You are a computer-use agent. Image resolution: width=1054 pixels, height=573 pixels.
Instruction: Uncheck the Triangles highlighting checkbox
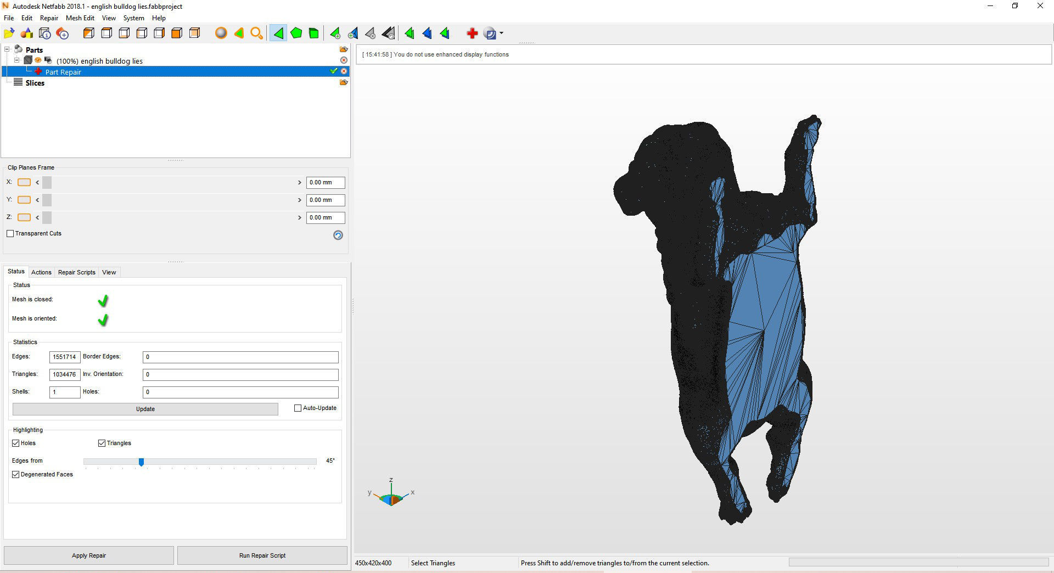click(102, 443)
